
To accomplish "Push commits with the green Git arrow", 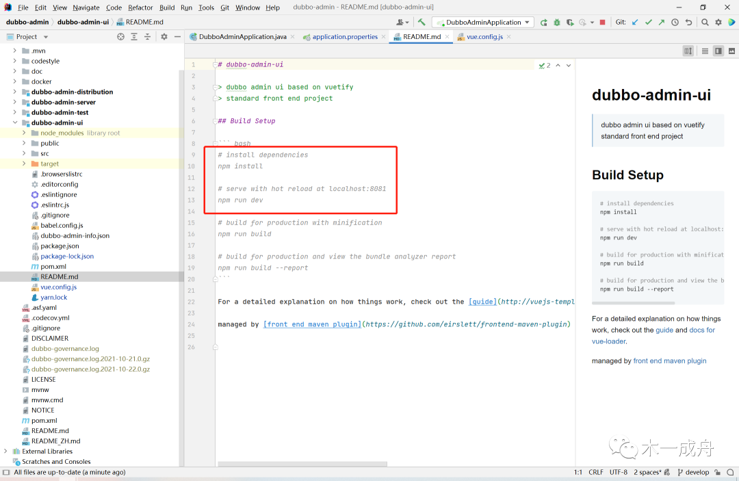I will [662, 22].
